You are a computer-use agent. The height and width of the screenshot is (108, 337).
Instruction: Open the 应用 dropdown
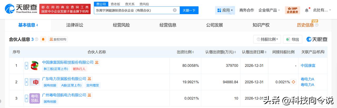tap(225, 10)
